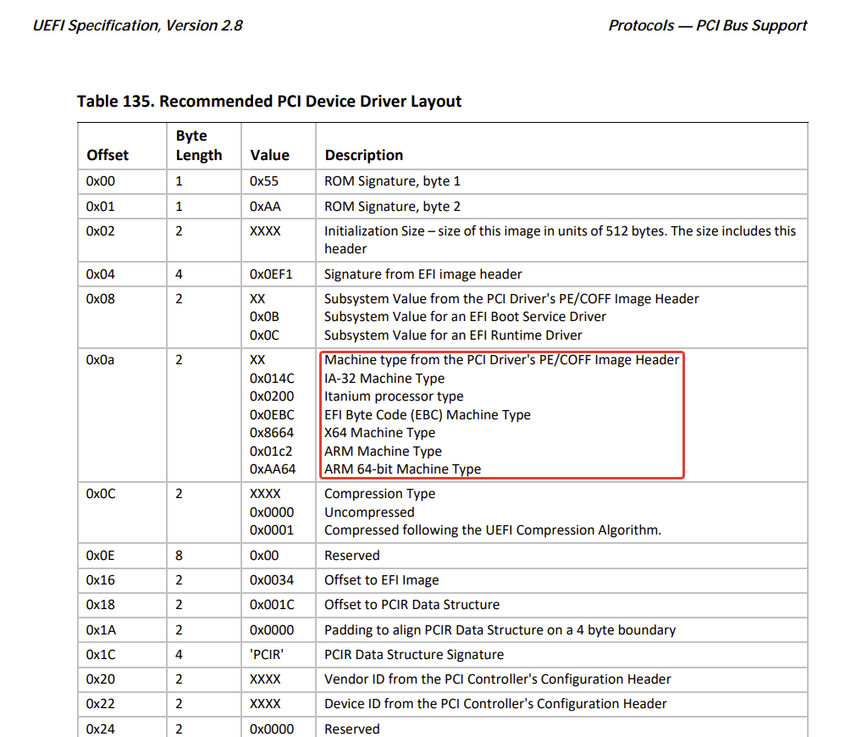Image resolution: width=862 pixels, height=737 pixels.
Task: Select value cell '0x55'
Action: (x=264, y=181)
